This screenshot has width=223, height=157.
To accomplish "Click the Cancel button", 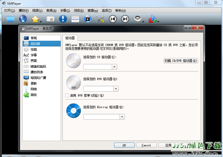I will (146, 145).
